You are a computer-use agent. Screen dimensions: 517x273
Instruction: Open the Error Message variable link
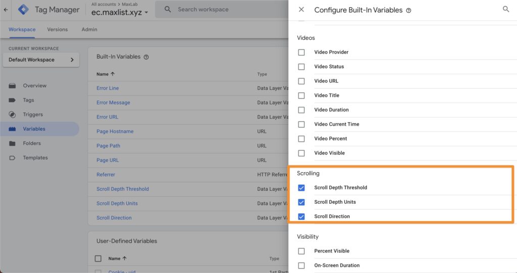pos(113,102)
